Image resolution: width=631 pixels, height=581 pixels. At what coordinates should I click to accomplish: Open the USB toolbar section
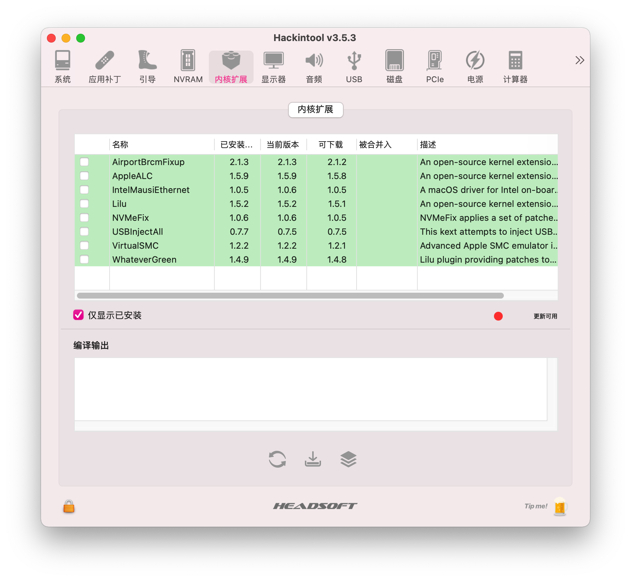tap(354, 67)
